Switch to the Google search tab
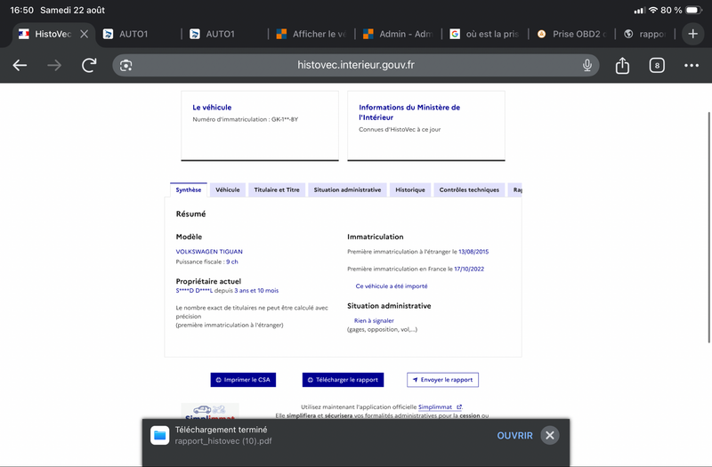Image resolution: width=712 pixels, height=467 pixels. pyautogui.click(x=485, y=34)
